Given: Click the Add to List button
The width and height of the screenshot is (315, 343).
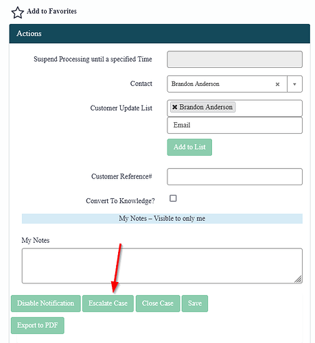Looking at the screenshot, I should 189,147.
